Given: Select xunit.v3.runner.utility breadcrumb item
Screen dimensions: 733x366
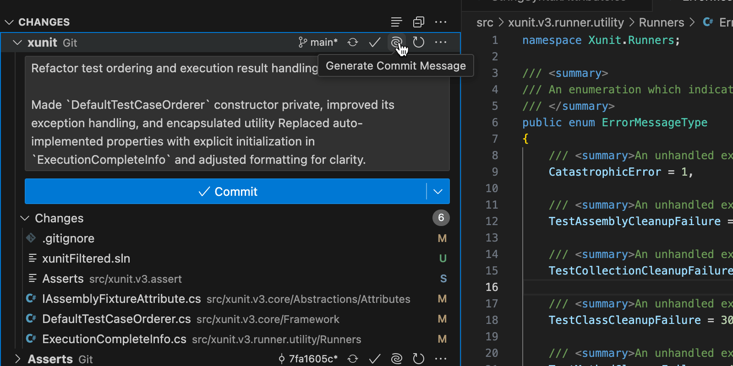Looking at the screenshot, I should (566, 22).
